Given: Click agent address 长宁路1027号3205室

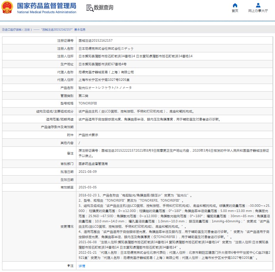Looking at the screenshot, I should (x=104, y=80).
